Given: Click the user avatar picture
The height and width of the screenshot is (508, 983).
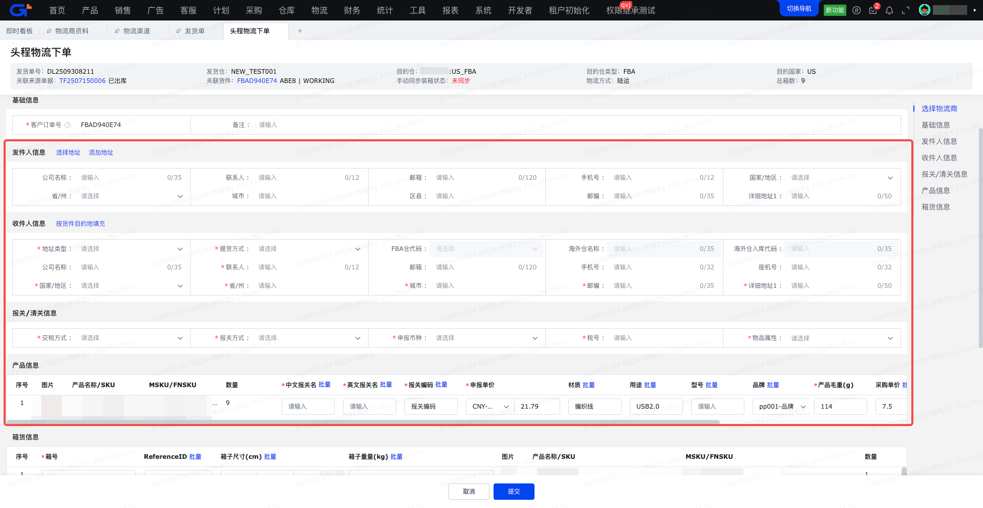Looking at the screenshot, I should tap(925, 10).
